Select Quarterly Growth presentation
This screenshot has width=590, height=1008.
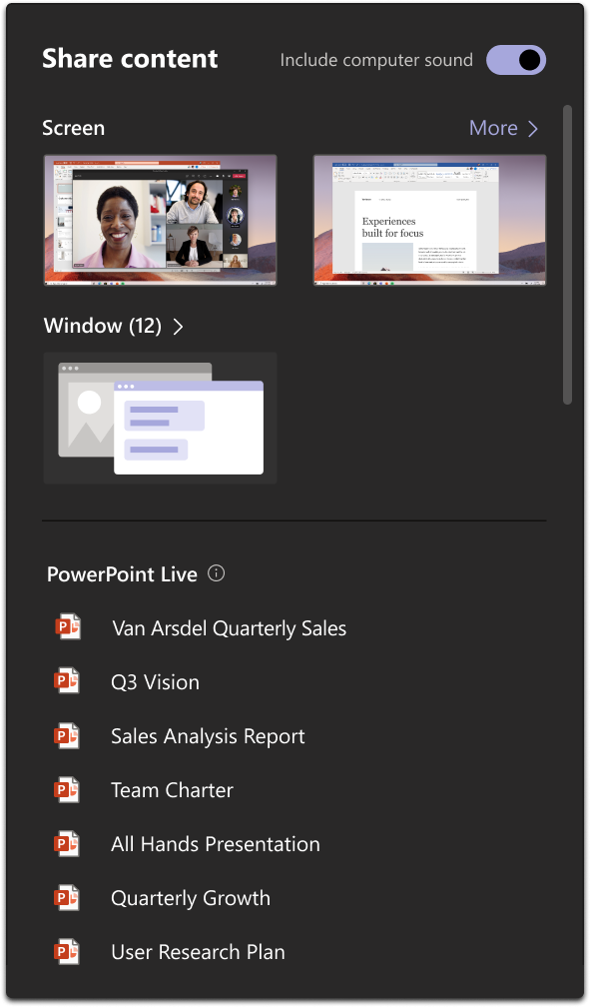191,899
